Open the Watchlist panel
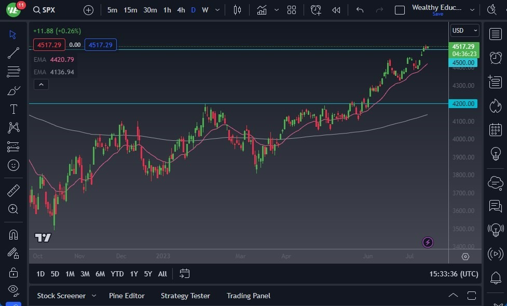 point(496,34)
